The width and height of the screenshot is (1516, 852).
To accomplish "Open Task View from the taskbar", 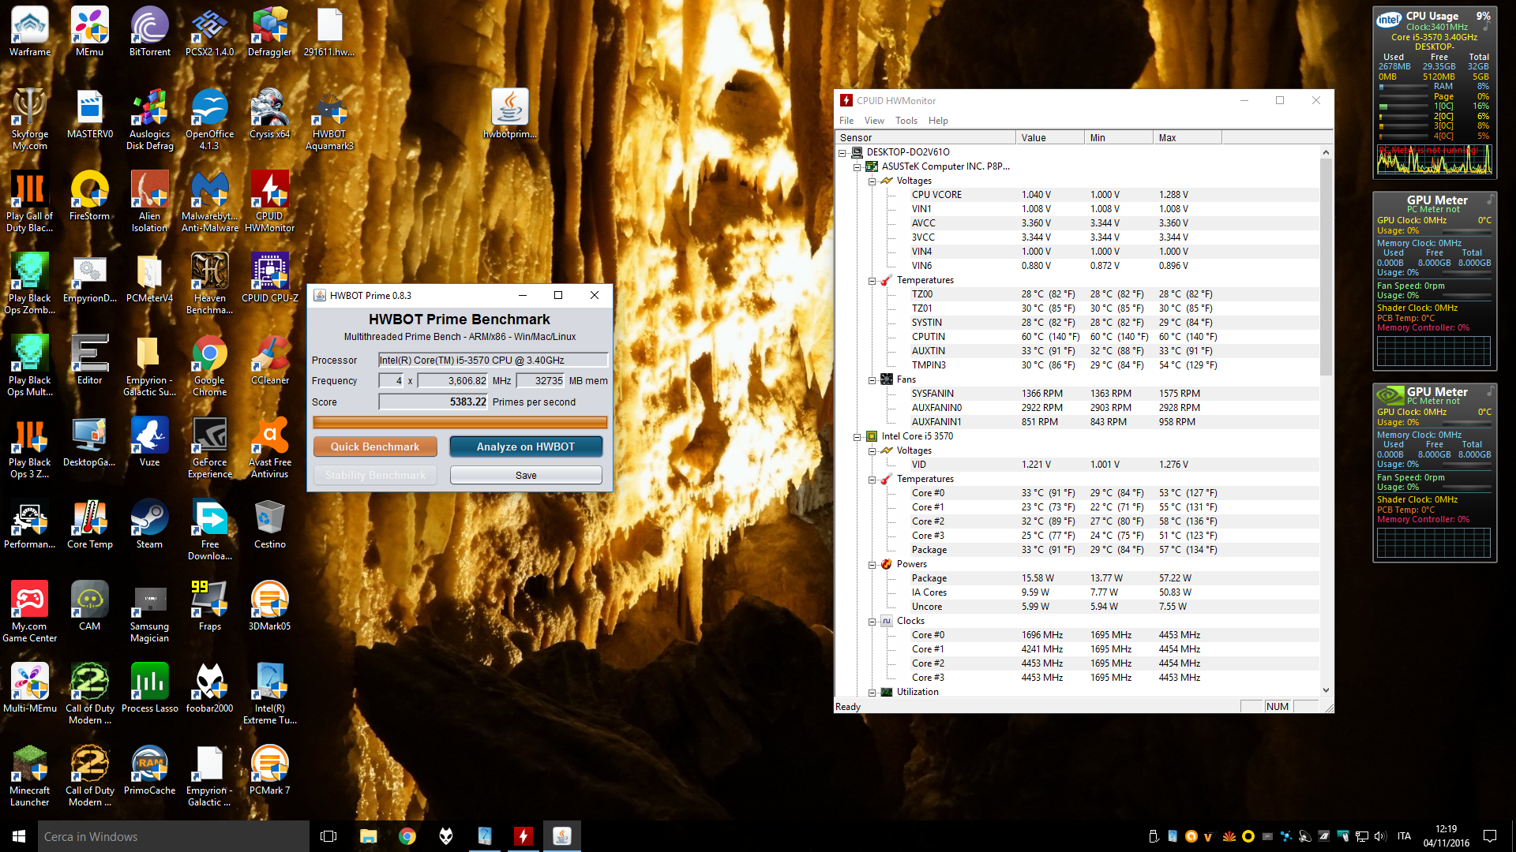I will coord(328,836).
